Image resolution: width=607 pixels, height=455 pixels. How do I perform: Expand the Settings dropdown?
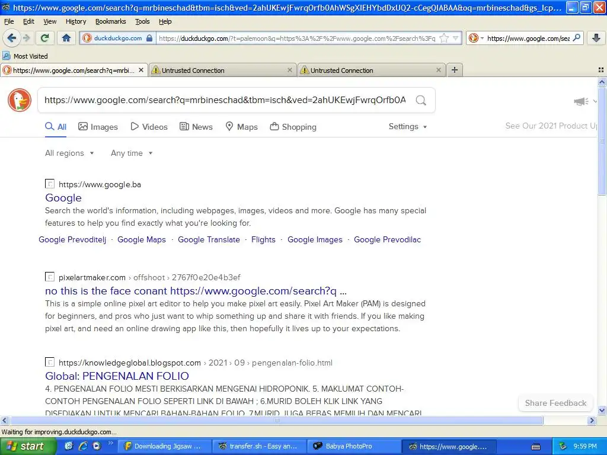pos(408,127)
